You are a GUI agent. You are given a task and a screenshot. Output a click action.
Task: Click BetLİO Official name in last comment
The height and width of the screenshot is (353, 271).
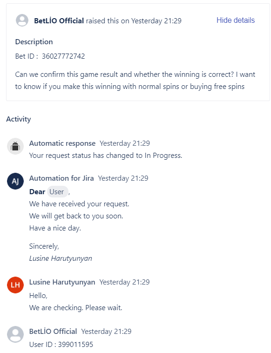tap(53, 332)
